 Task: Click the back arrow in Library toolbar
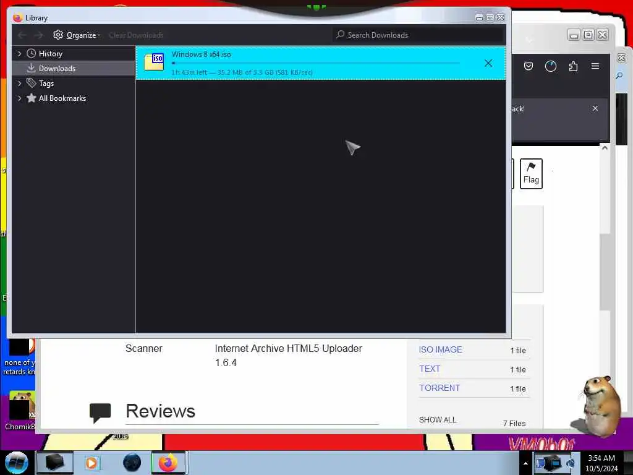click(22, 35)
